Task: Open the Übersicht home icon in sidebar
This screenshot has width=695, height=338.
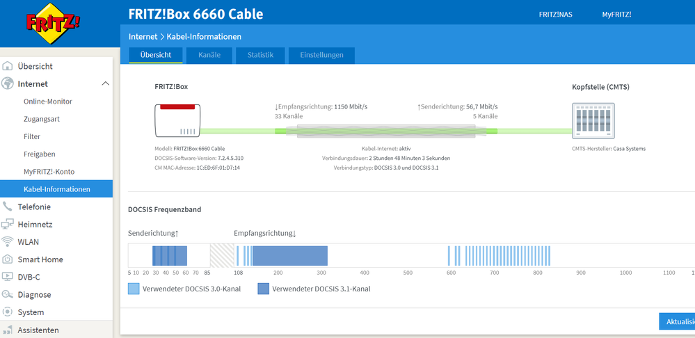Action: coord(8,67)
